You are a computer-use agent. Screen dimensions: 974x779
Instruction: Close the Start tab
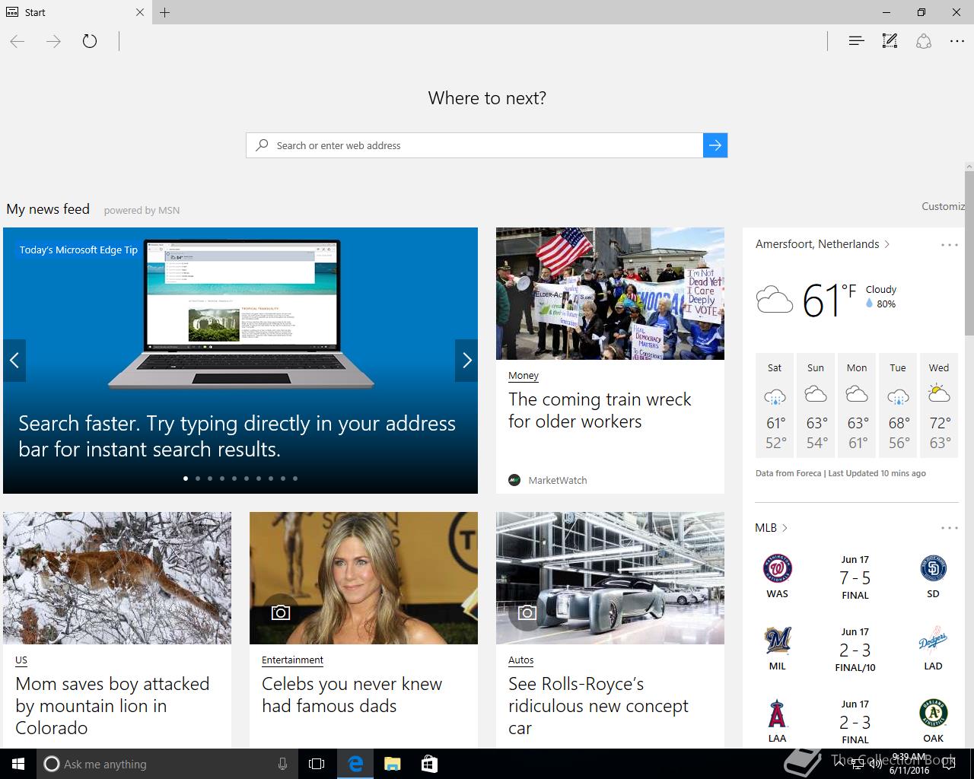coord(140,12)
